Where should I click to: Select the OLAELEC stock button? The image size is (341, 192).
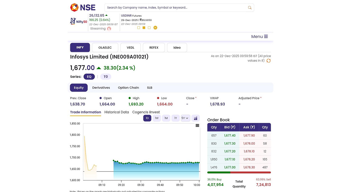pyautogui.click(x=105, y=48)
